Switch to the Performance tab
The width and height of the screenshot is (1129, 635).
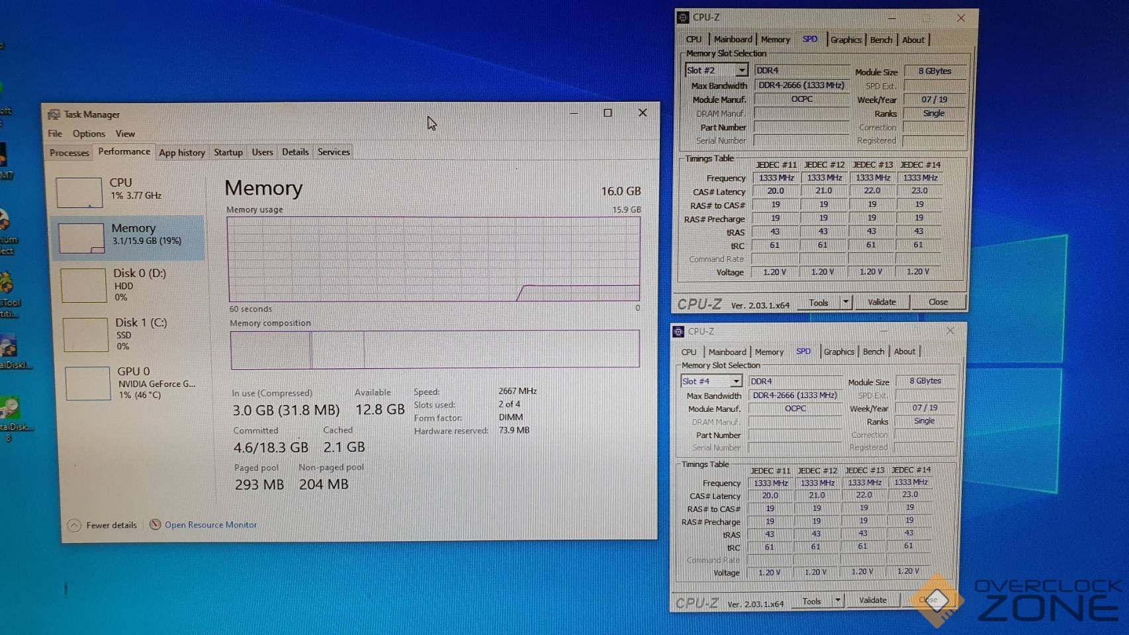pyautogui.click(x=124, y=151)
